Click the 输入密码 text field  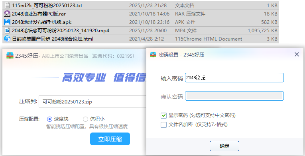click(x=234, y=78)
